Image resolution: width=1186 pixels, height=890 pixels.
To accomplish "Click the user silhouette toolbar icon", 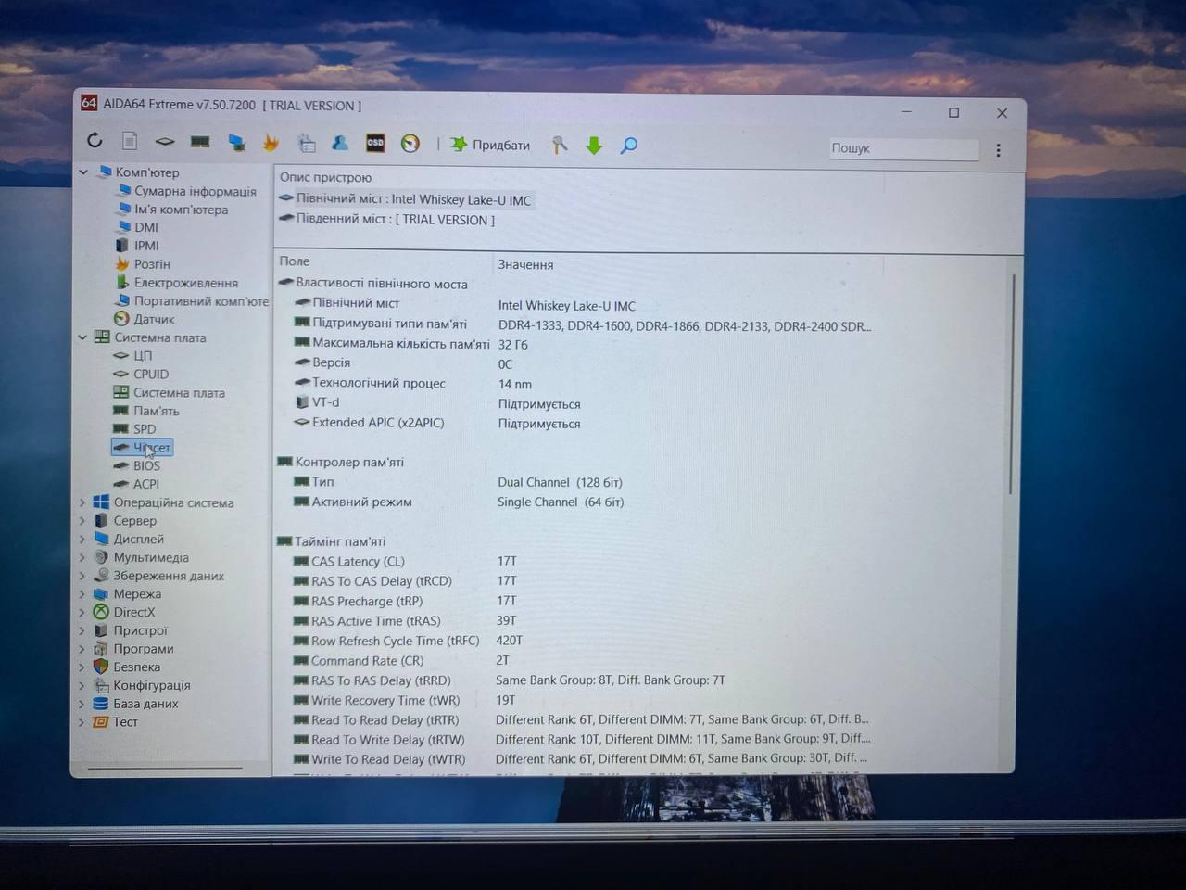I will [x=340, y=143].
